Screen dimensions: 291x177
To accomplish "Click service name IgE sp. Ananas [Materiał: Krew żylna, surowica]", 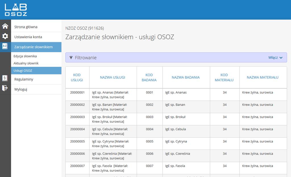I will (x=110, y=95).
